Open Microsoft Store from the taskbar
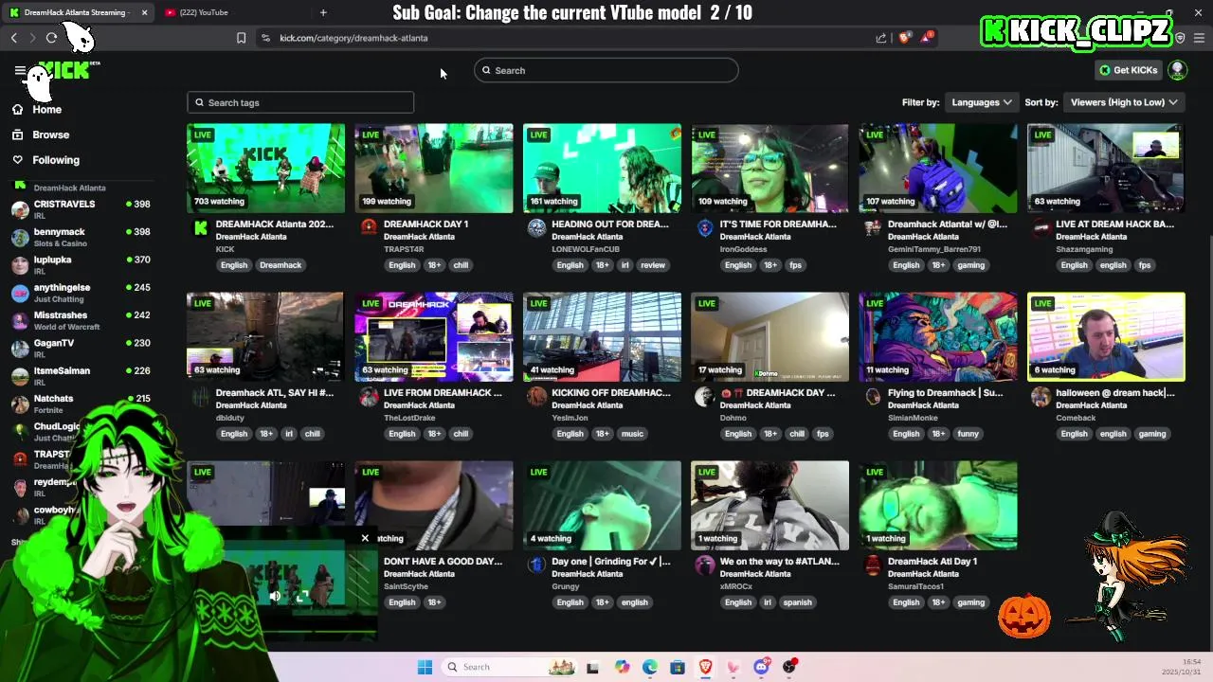 (x=678, y=667)
